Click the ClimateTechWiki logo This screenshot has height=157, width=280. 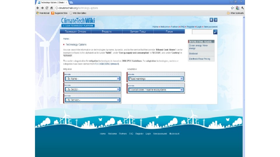pos(78,22)
